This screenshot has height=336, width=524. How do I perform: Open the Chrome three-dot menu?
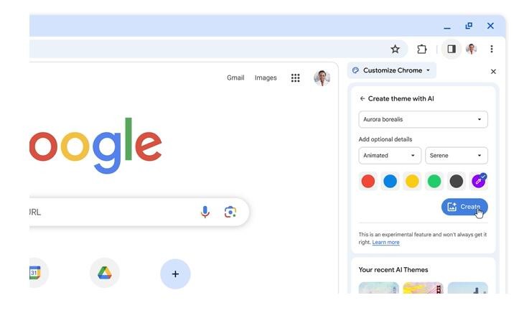[x=492, y=49]
